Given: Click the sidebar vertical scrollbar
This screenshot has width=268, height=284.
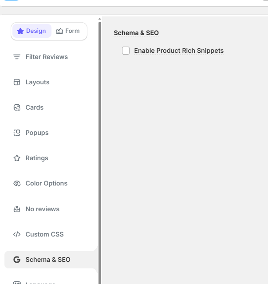Looking at the screenshot, I should click(100, 151).
